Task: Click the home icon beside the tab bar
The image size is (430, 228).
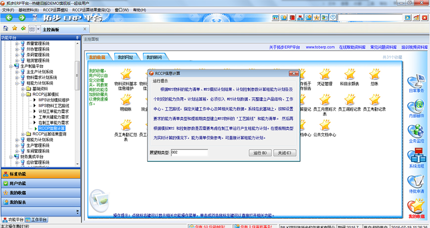Action: (x=5, y=29)
